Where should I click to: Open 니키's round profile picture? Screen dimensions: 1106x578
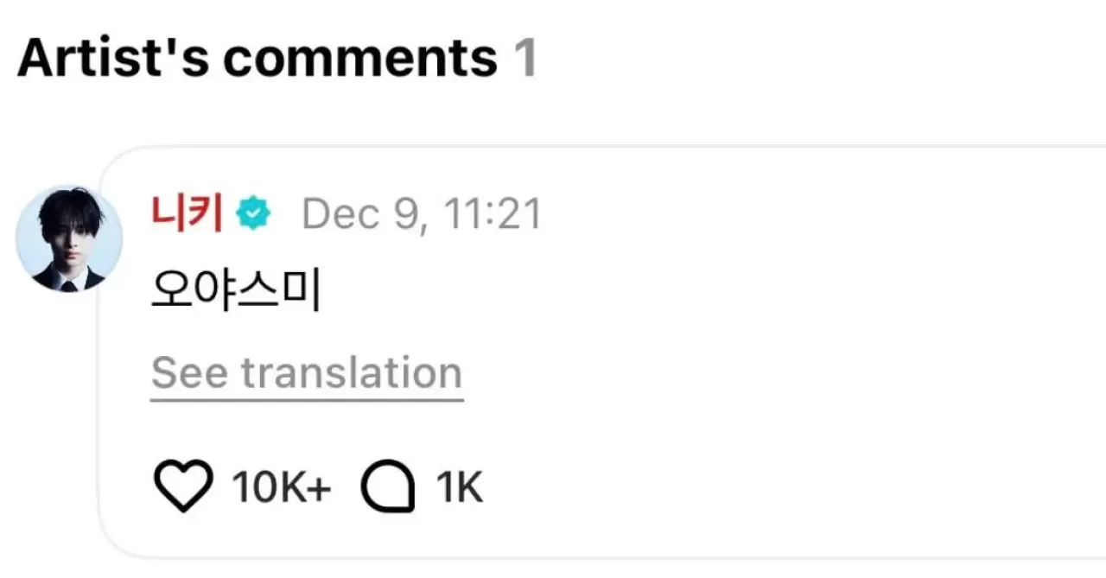pyautogui.click(x=69, y=238)
